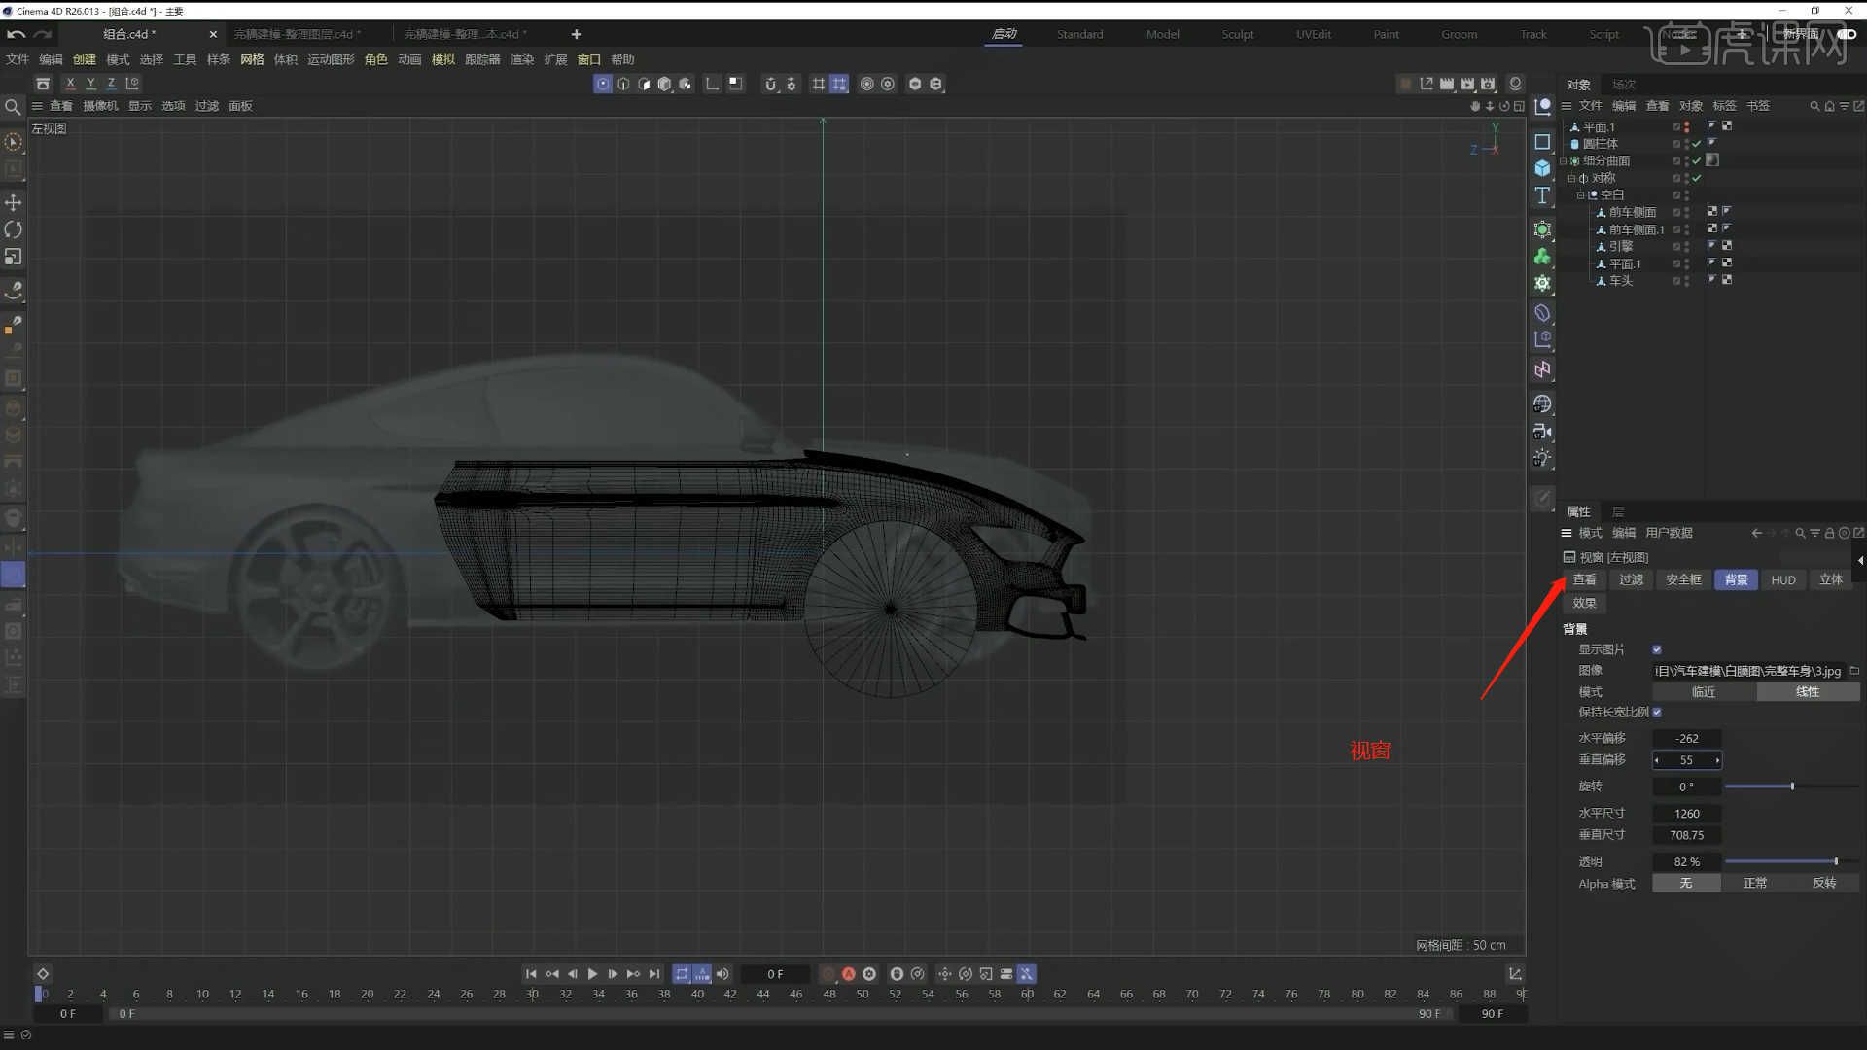This screenshot has height=1050, width=1867.
Task: Switch to the Sculpt layout tab
Action: click(1238, 34)
